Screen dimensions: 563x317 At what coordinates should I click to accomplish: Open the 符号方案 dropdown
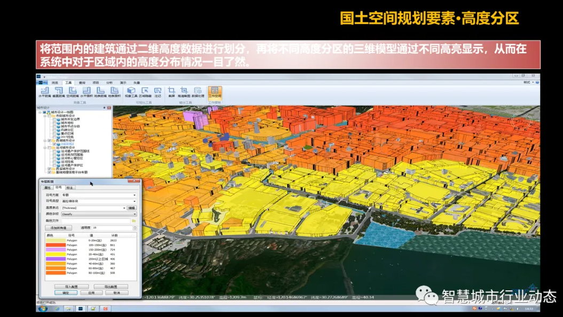click(99, 195)
